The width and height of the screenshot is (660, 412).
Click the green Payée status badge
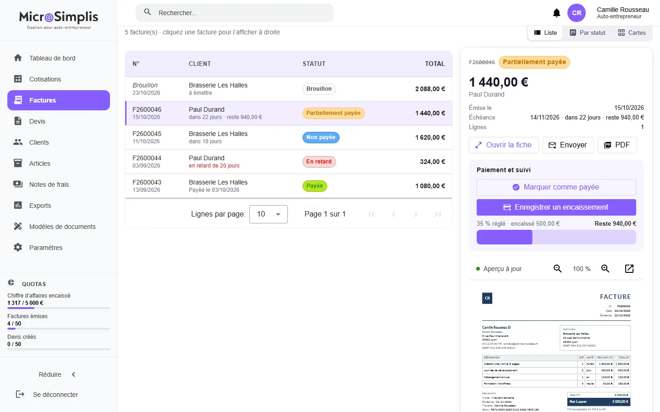point(314,186)
